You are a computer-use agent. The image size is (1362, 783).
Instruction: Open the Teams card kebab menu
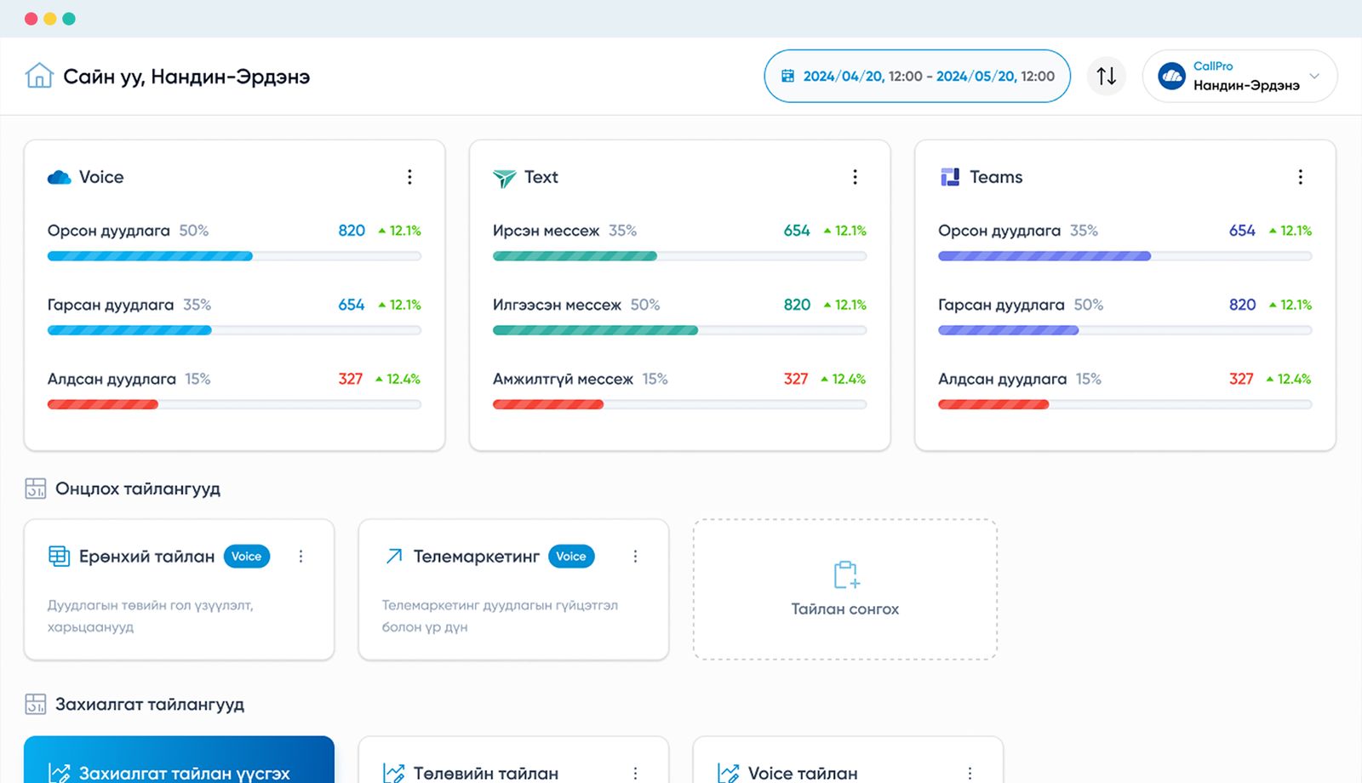coord(1300,177)
